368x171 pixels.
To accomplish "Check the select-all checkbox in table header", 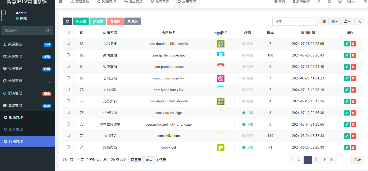I will click(x=68, y=32).
